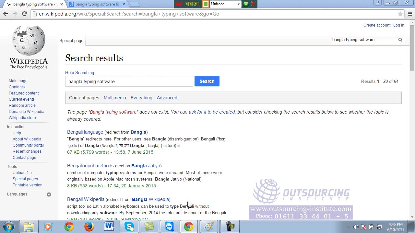Click the Special page tab
This screenshot has width=415, height=233.
(x=71, y=41)
